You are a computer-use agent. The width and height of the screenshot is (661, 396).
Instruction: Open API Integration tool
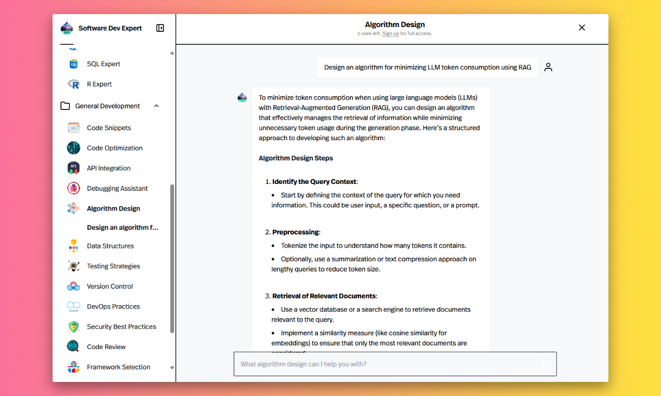point(109,168)
